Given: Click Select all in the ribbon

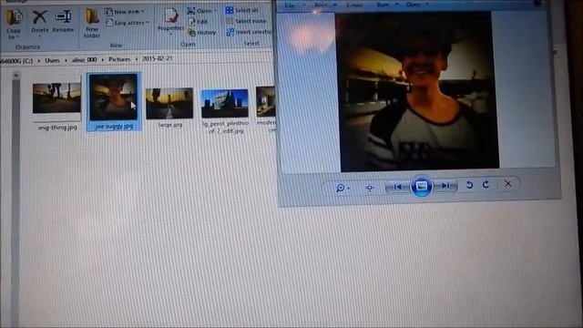Looking at the screenshot, I should pyautogui.click(x=242, y=10).
